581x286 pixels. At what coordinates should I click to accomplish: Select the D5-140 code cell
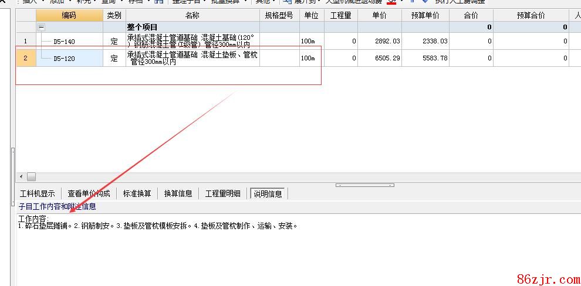tap(69, 41)
